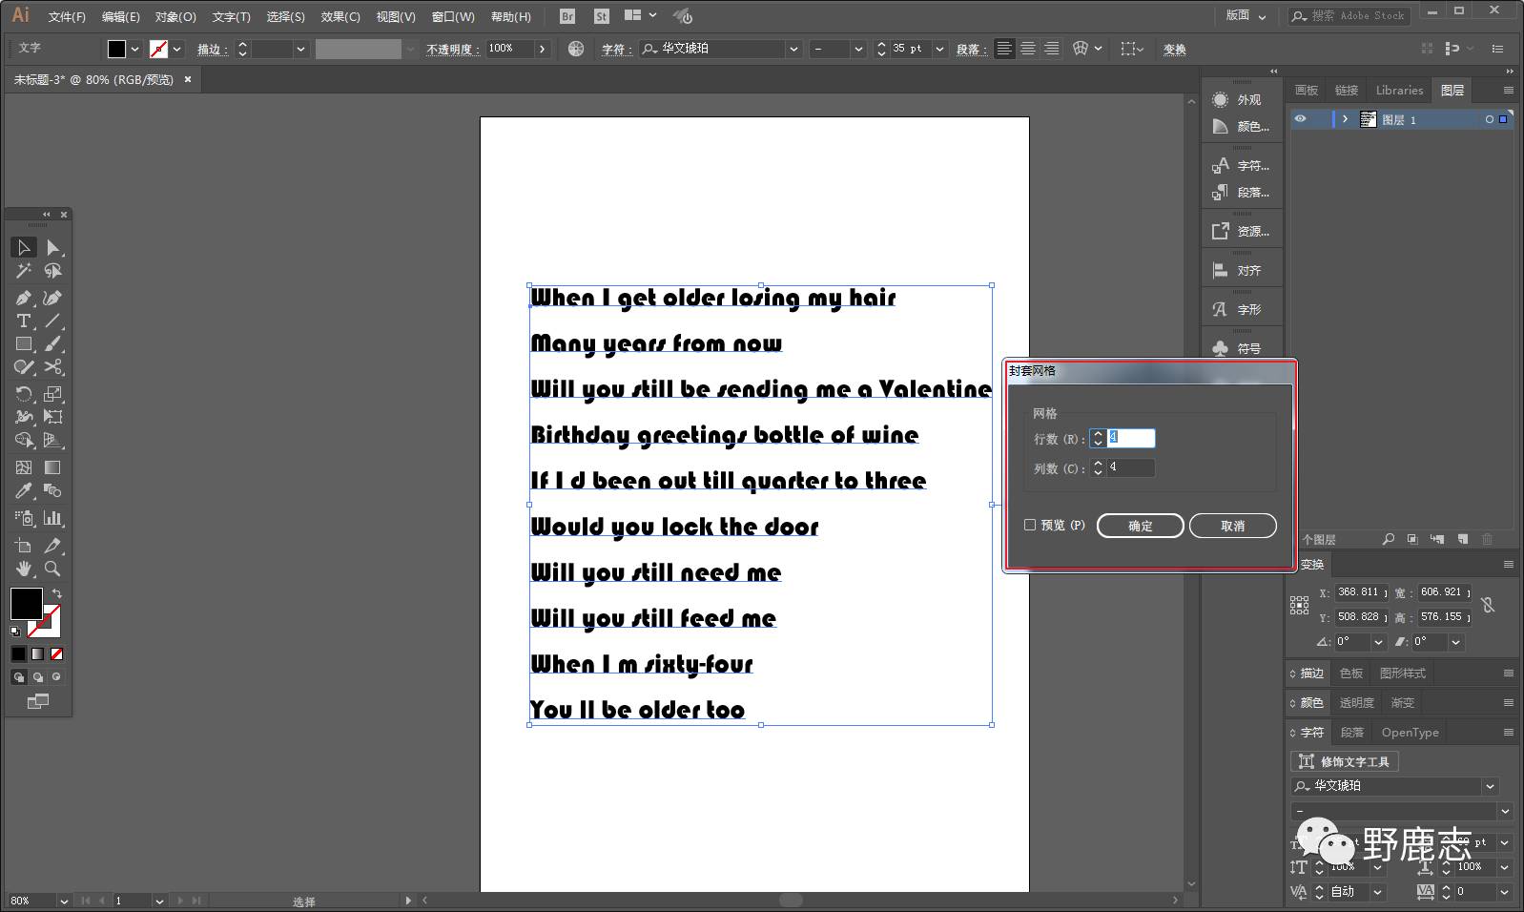Viewport: 1524px width, 912px height.
Task: Open the opacity 100% dropdown arrow
Action: pos(542,49)
